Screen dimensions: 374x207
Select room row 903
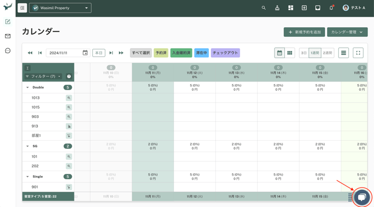point(48,117)
